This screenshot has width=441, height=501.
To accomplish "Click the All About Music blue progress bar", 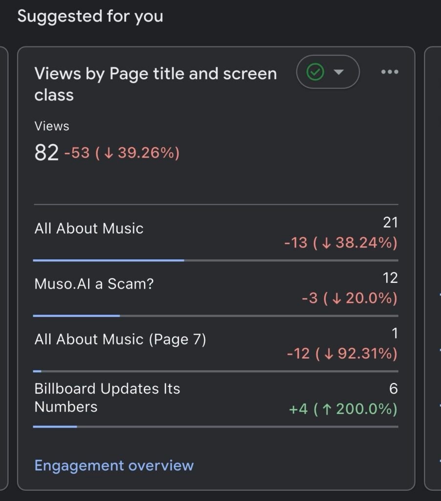I will pyautogui.click(x=109, y=260).
